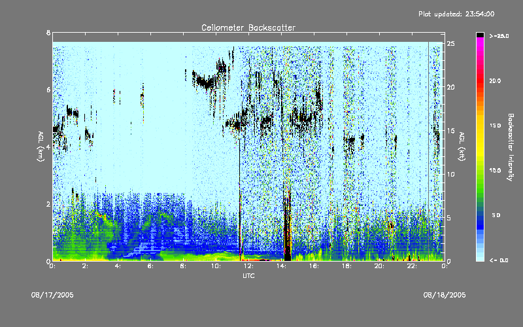This screenshot has height=327, width=523.
Task: Click the gray vertical line near 23:00
Action: point(429,151)
